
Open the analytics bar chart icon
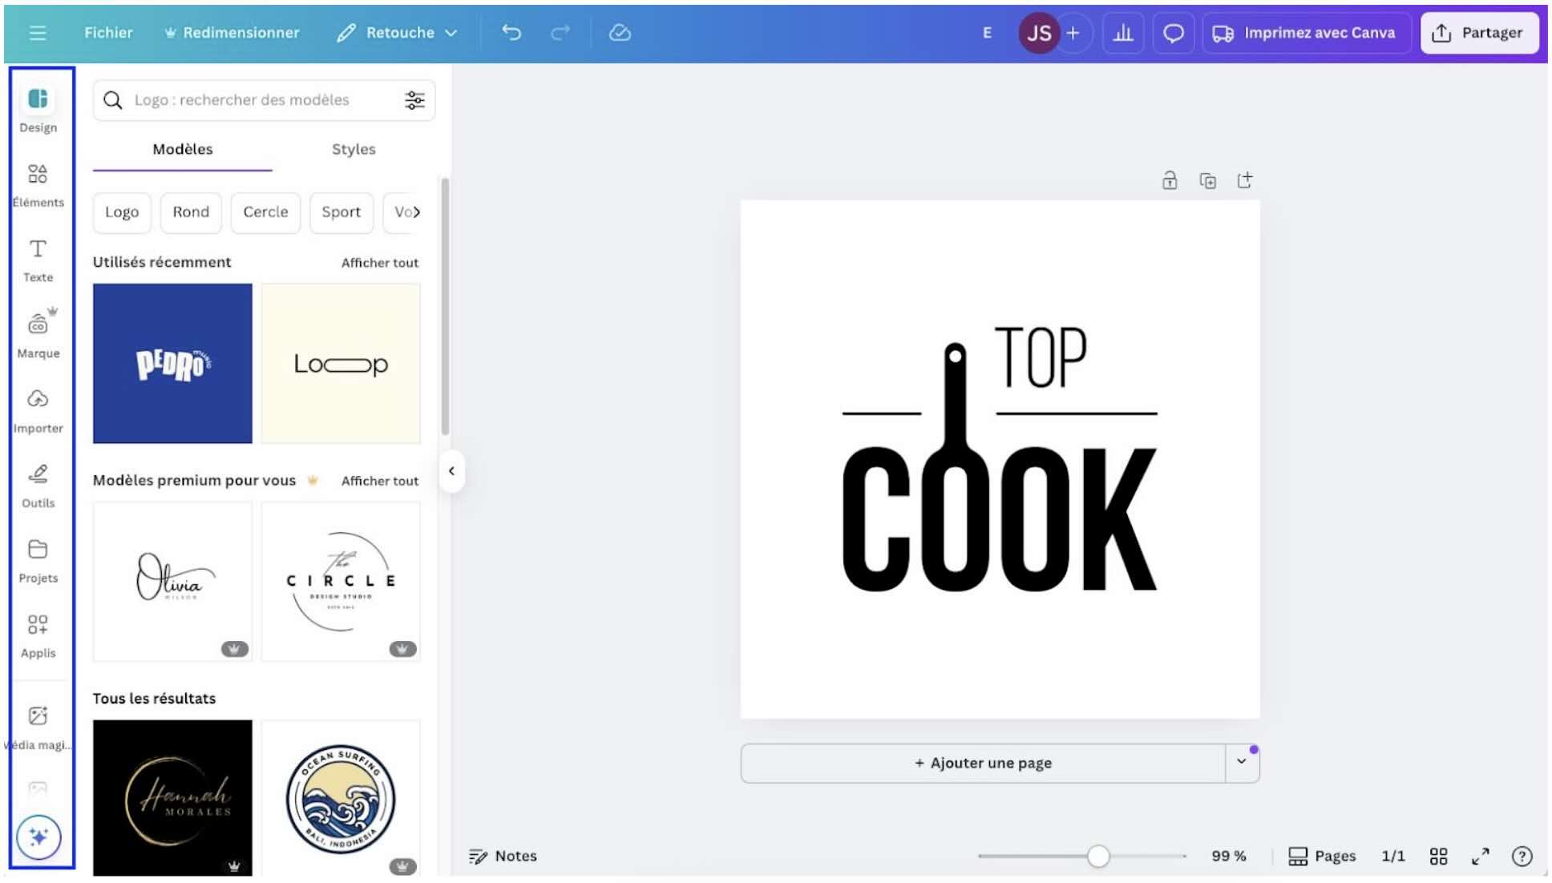[x=1123, y=33]
